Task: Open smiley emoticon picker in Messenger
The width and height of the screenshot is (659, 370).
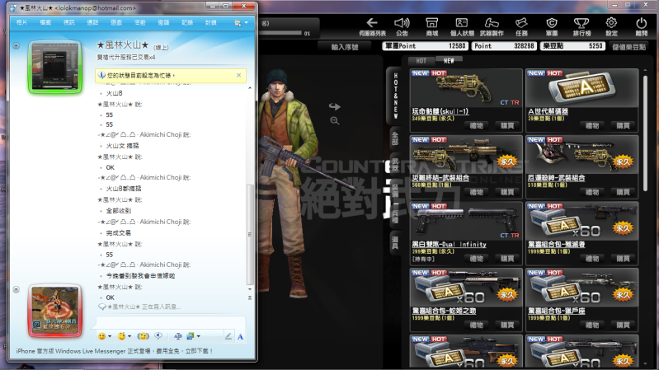Action: tap(101, 336)
